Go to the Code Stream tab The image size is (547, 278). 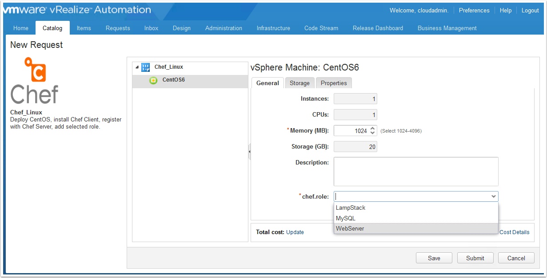click(x=321, y=28)
